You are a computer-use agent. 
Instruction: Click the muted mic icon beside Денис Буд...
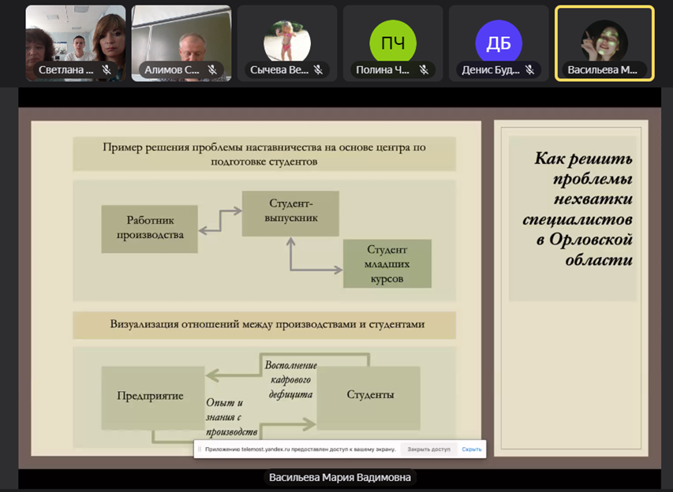[529, 70]
